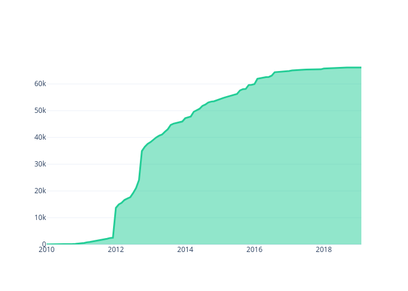Select the 20k label on the y-axis
The height and width of the screenshot is (291, 408).
40,191
